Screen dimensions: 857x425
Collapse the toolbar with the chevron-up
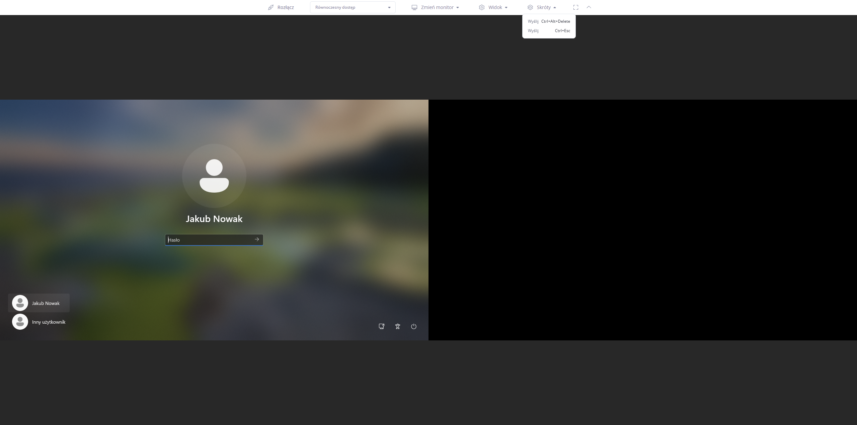tap(589, 7)
